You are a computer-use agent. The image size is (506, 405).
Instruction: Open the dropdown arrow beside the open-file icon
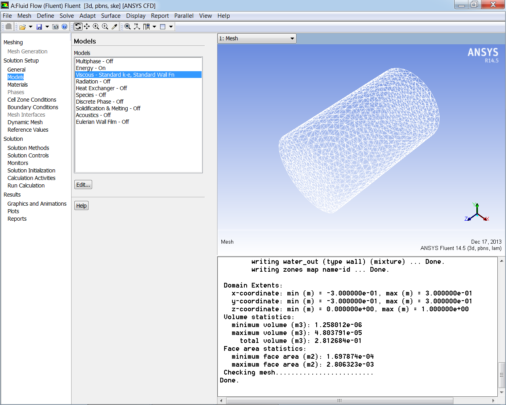click(x=30, y=26)
